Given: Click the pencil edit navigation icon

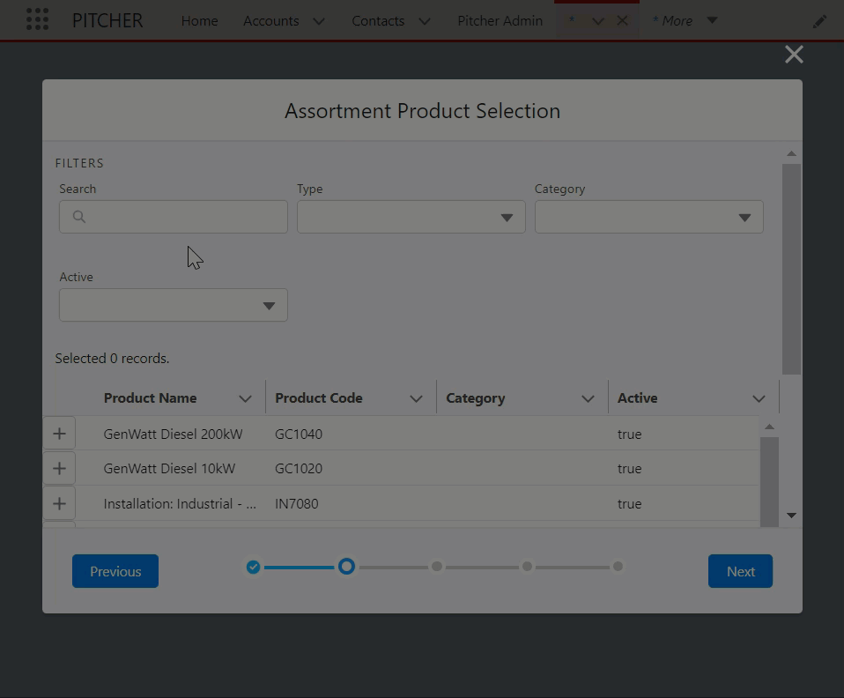Looking at the screenshot, I should pos(819,21).
